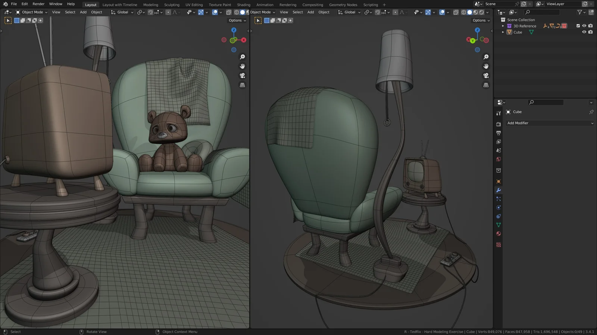
Task: Select the Material Properties sphere icon
Action: click(x=498, y=233)
